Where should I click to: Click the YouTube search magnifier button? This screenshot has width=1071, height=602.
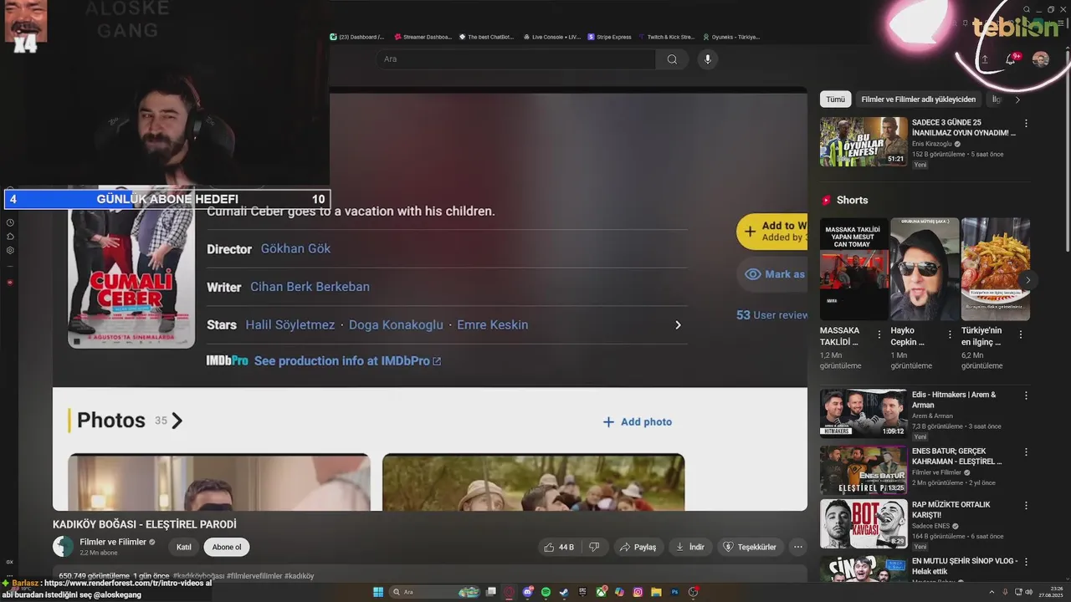tap(672, 59)
